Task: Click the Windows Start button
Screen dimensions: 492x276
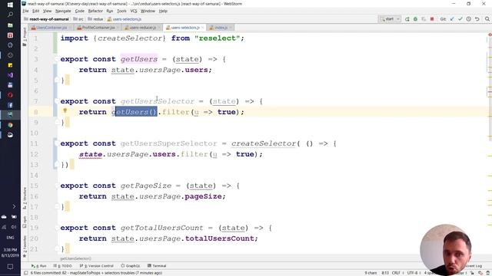Action: click(10, 5)
